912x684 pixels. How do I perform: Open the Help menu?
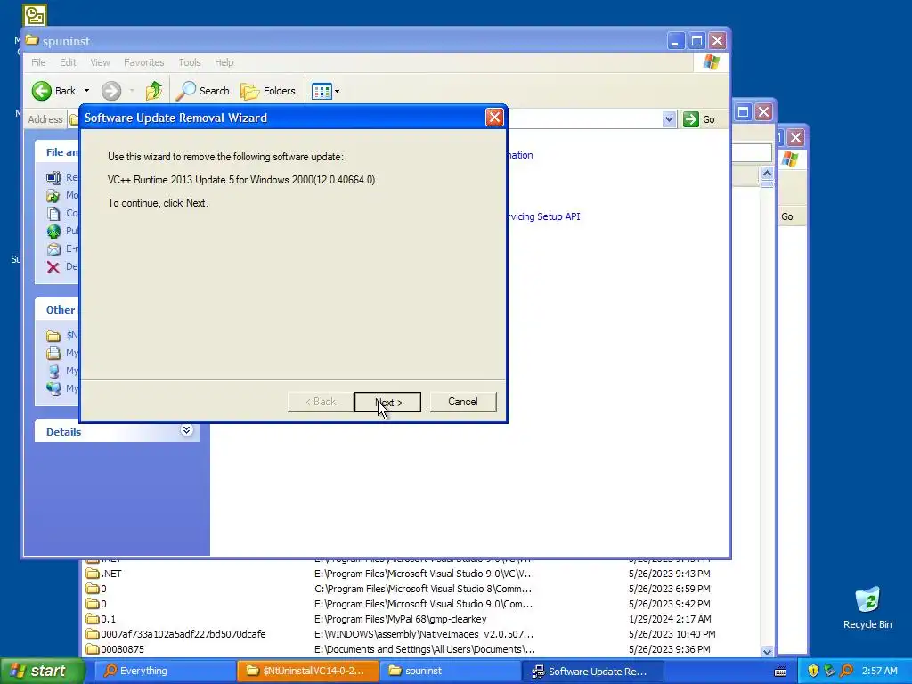click(224, 62)
